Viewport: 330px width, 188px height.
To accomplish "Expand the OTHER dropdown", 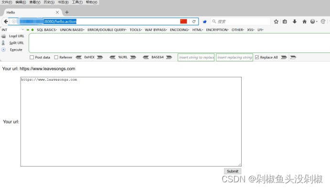I will (238, 30).
